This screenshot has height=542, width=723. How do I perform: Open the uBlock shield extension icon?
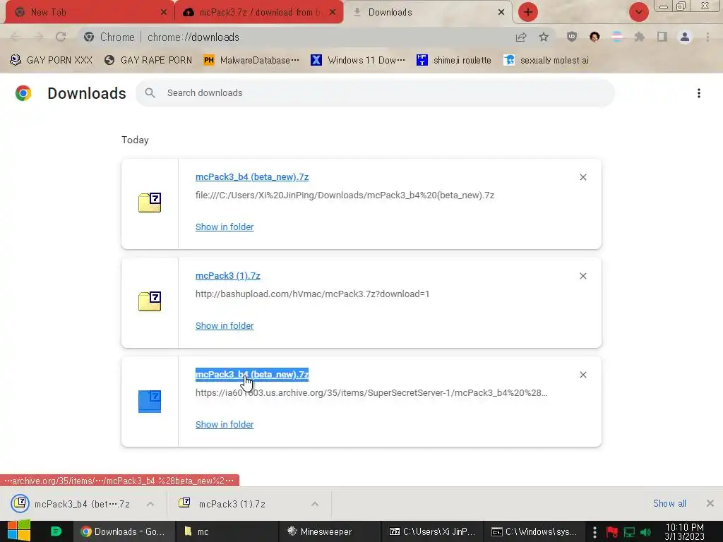point(572,37)
